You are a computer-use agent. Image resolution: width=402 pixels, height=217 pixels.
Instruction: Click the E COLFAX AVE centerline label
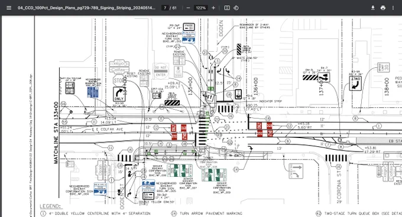coord(108,130)
